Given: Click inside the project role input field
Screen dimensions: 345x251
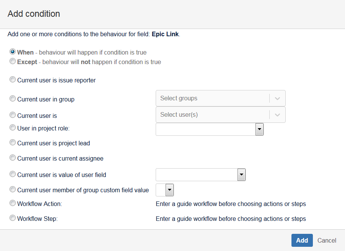Looking at the screenshot, I should (205, 129).
